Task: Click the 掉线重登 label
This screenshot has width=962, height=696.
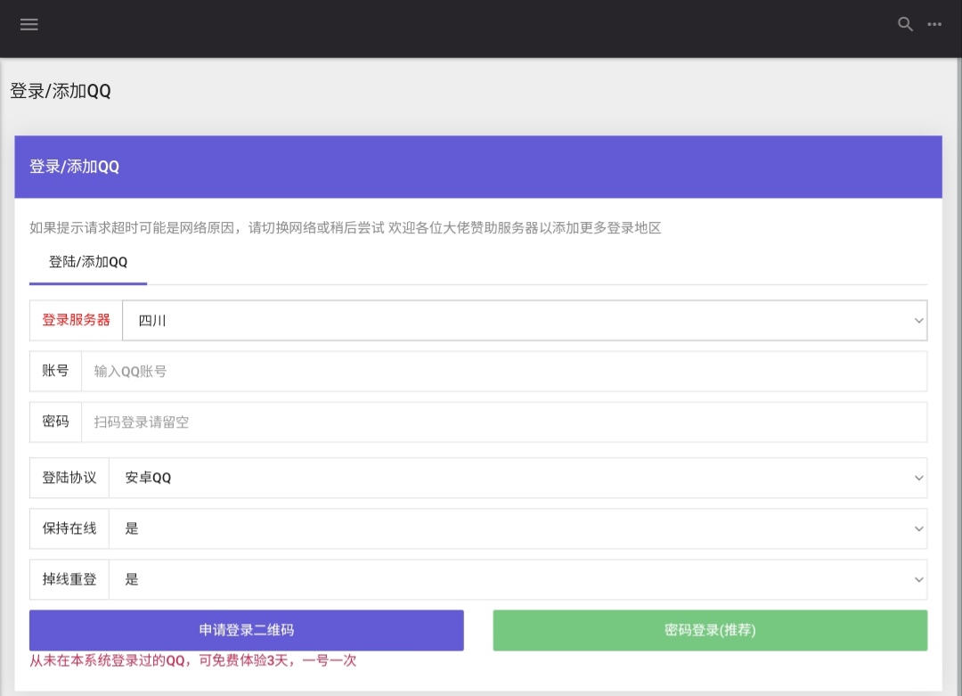Action: click(x=69, y=579)
